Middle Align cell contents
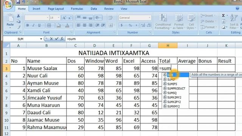 click(85, 18)
